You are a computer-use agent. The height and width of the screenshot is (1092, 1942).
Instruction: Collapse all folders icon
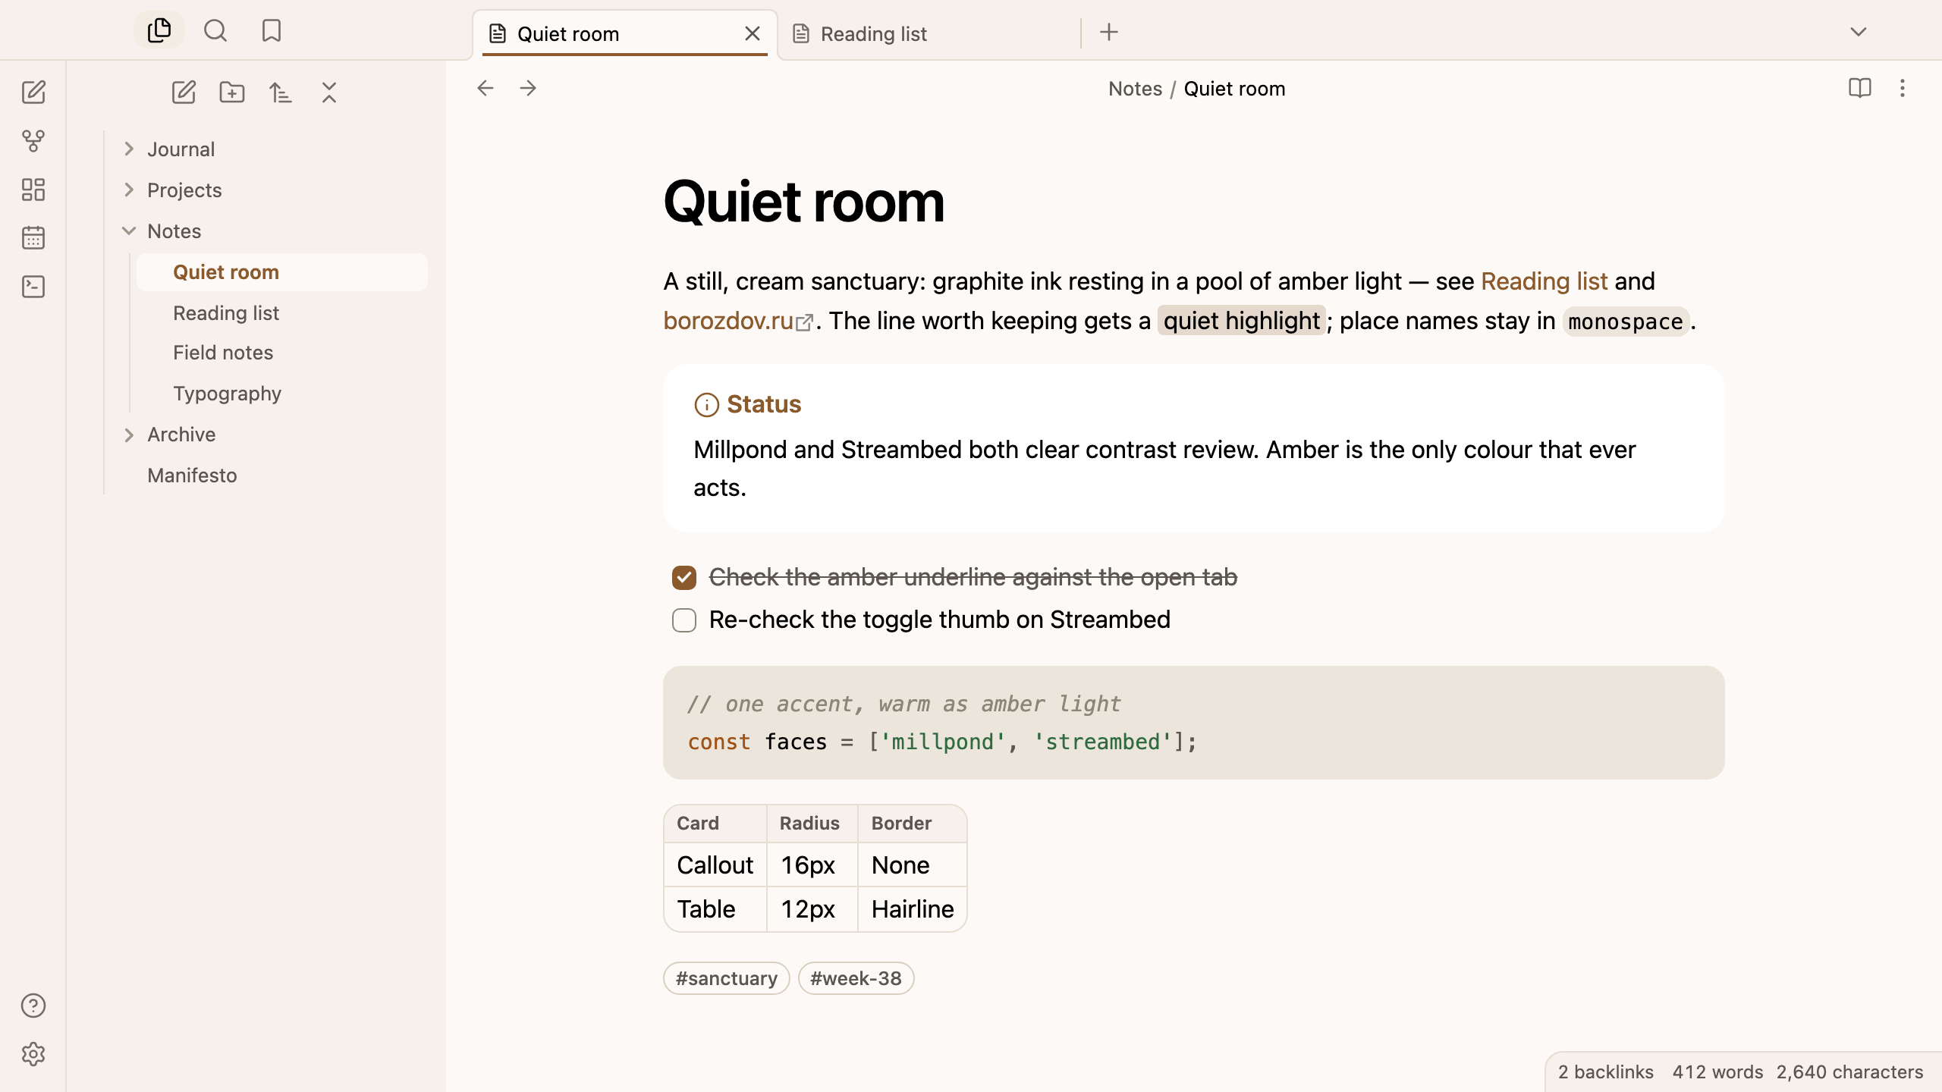329,93
